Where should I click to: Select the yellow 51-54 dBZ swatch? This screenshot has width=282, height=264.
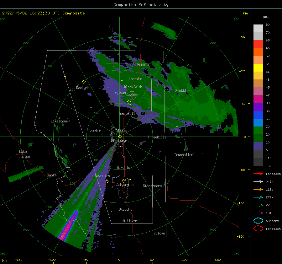[x=258, y=68]
